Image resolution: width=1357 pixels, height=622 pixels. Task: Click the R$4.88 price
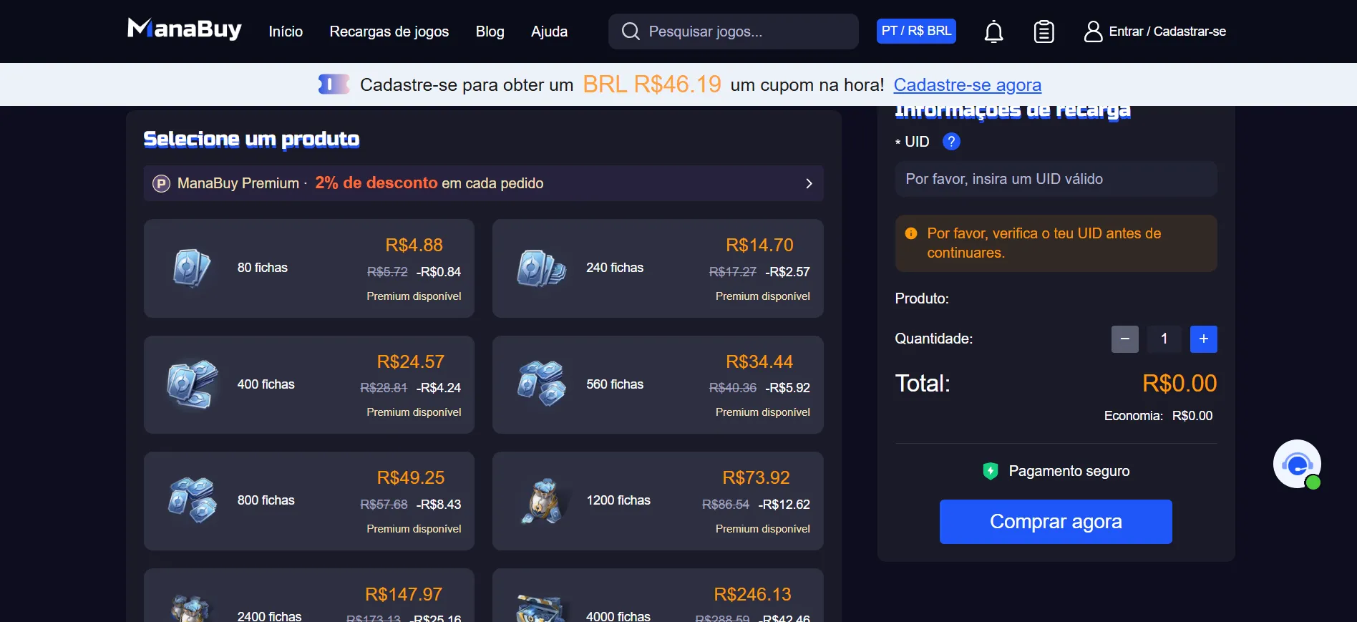coord(414,246)
